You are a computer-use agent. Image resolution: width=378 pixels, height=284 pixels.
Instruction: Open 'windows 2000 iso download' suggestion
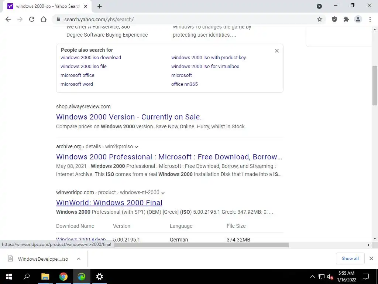(91, 57)
